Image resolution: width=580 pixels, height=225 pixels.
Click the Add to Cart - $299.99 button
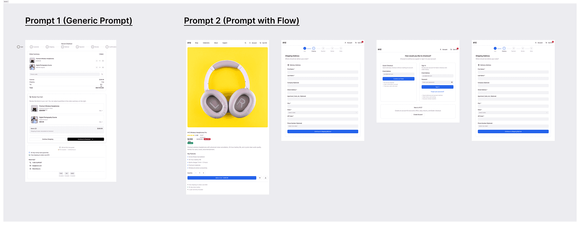pyautogui.click(x=222, y=178)
